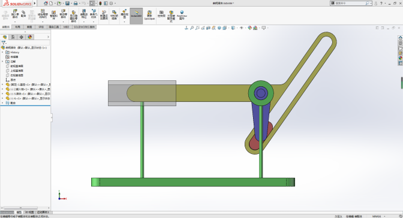Click Apply Scene icon in view toolbar
403x218 pixels.
(x=255, y=28)
